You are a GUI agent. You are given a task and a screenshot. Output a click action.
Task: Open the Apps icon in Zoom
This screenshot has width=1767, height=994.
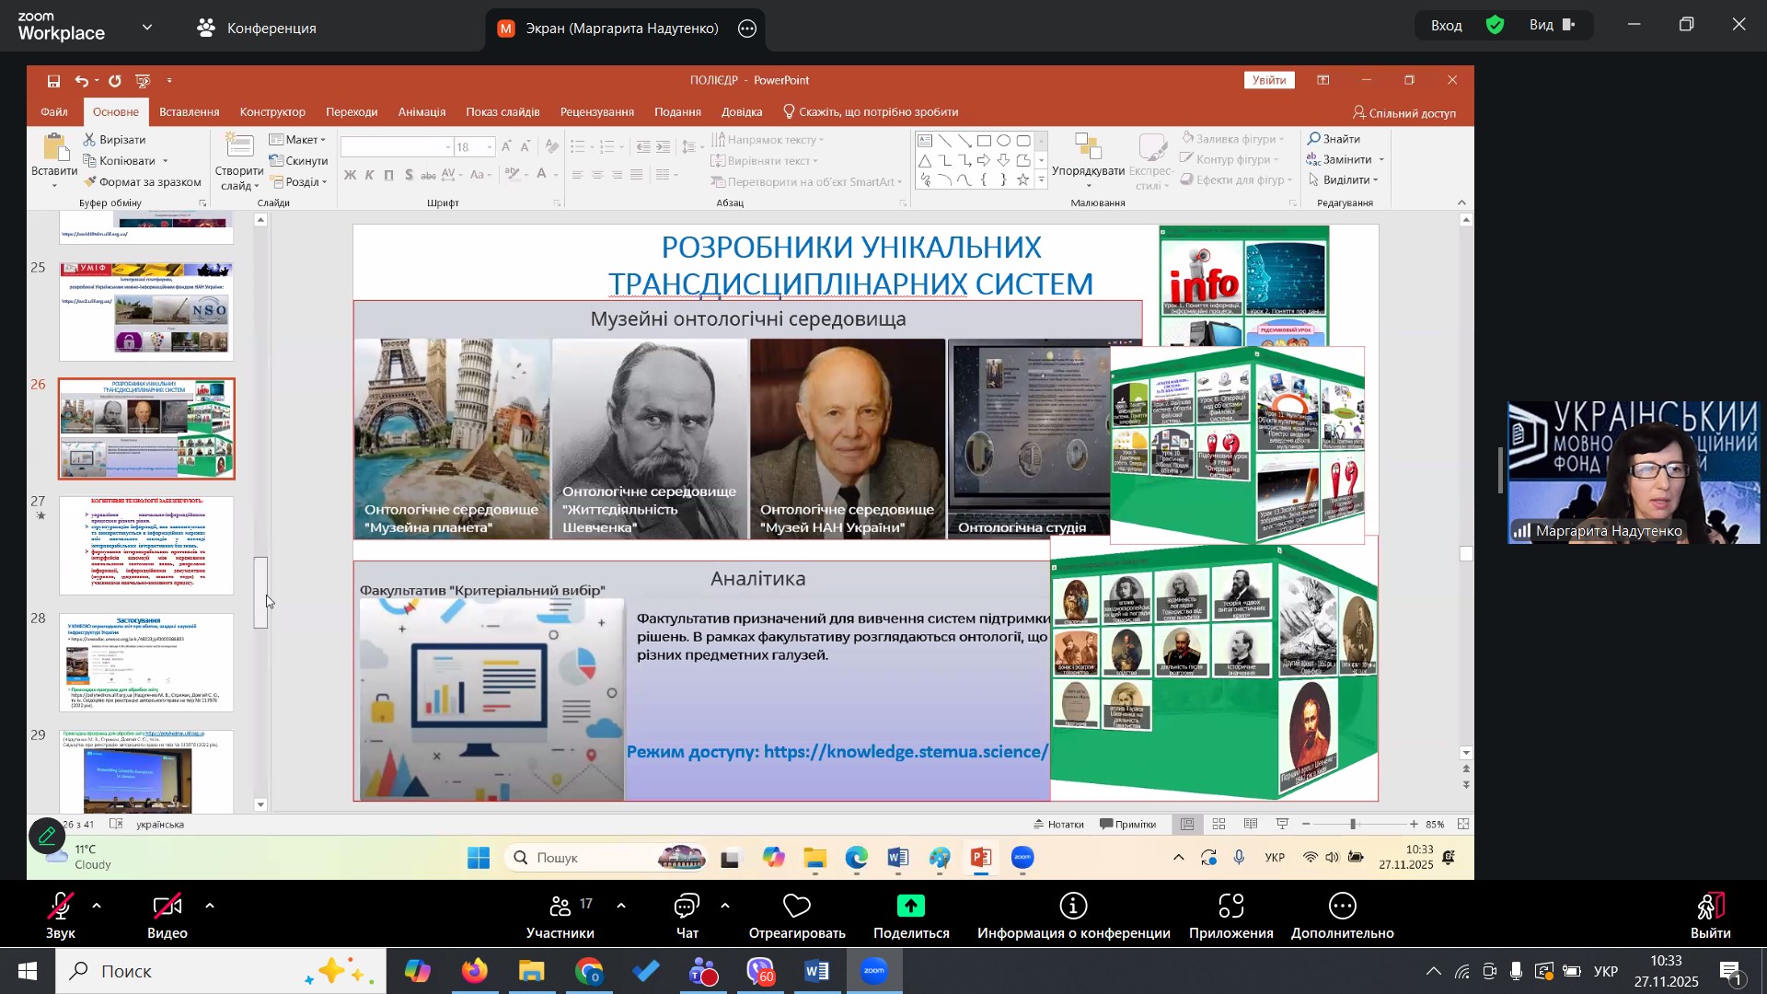1230,907
